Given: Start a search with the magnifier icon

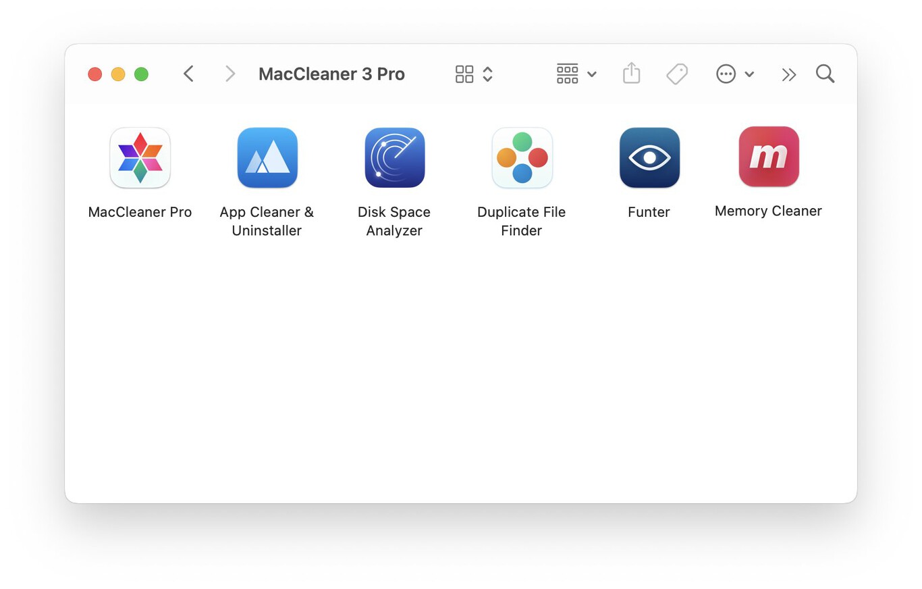Looking at the screenshot, I should [x=825, y=74].
